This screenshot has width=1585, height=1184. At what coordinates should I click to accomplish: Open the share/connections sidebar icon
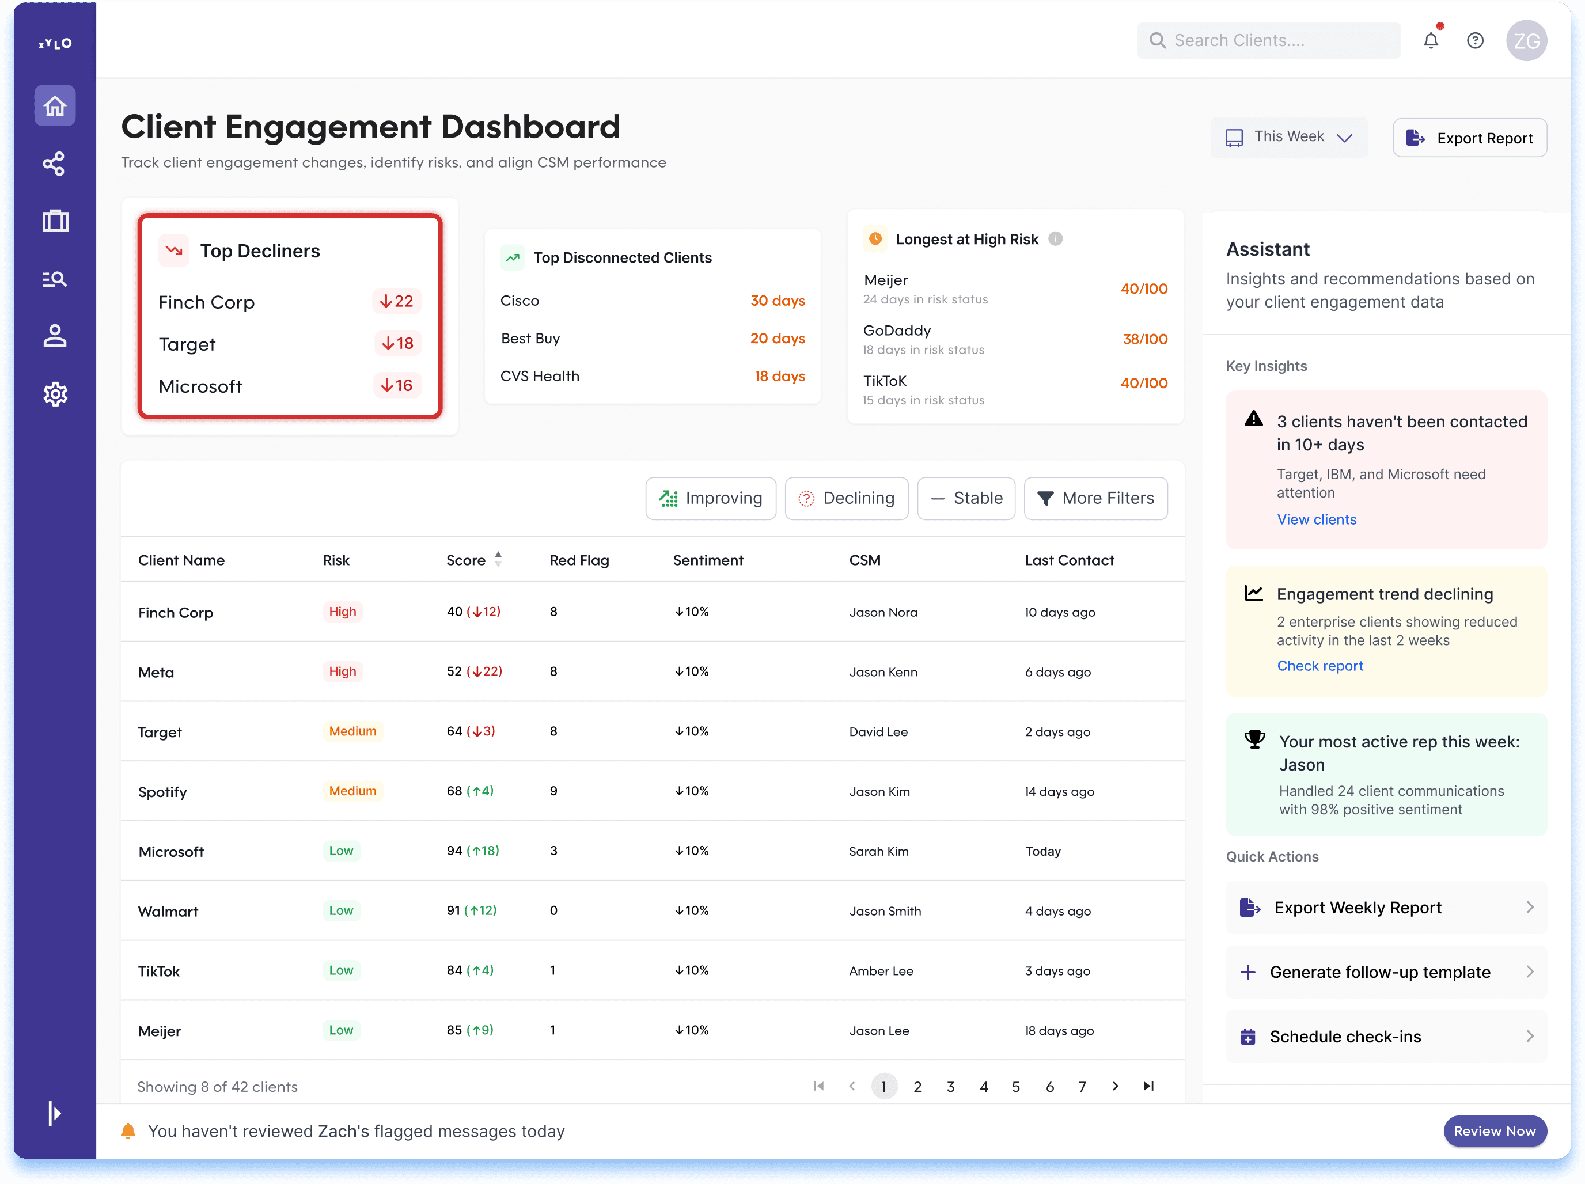55,164
